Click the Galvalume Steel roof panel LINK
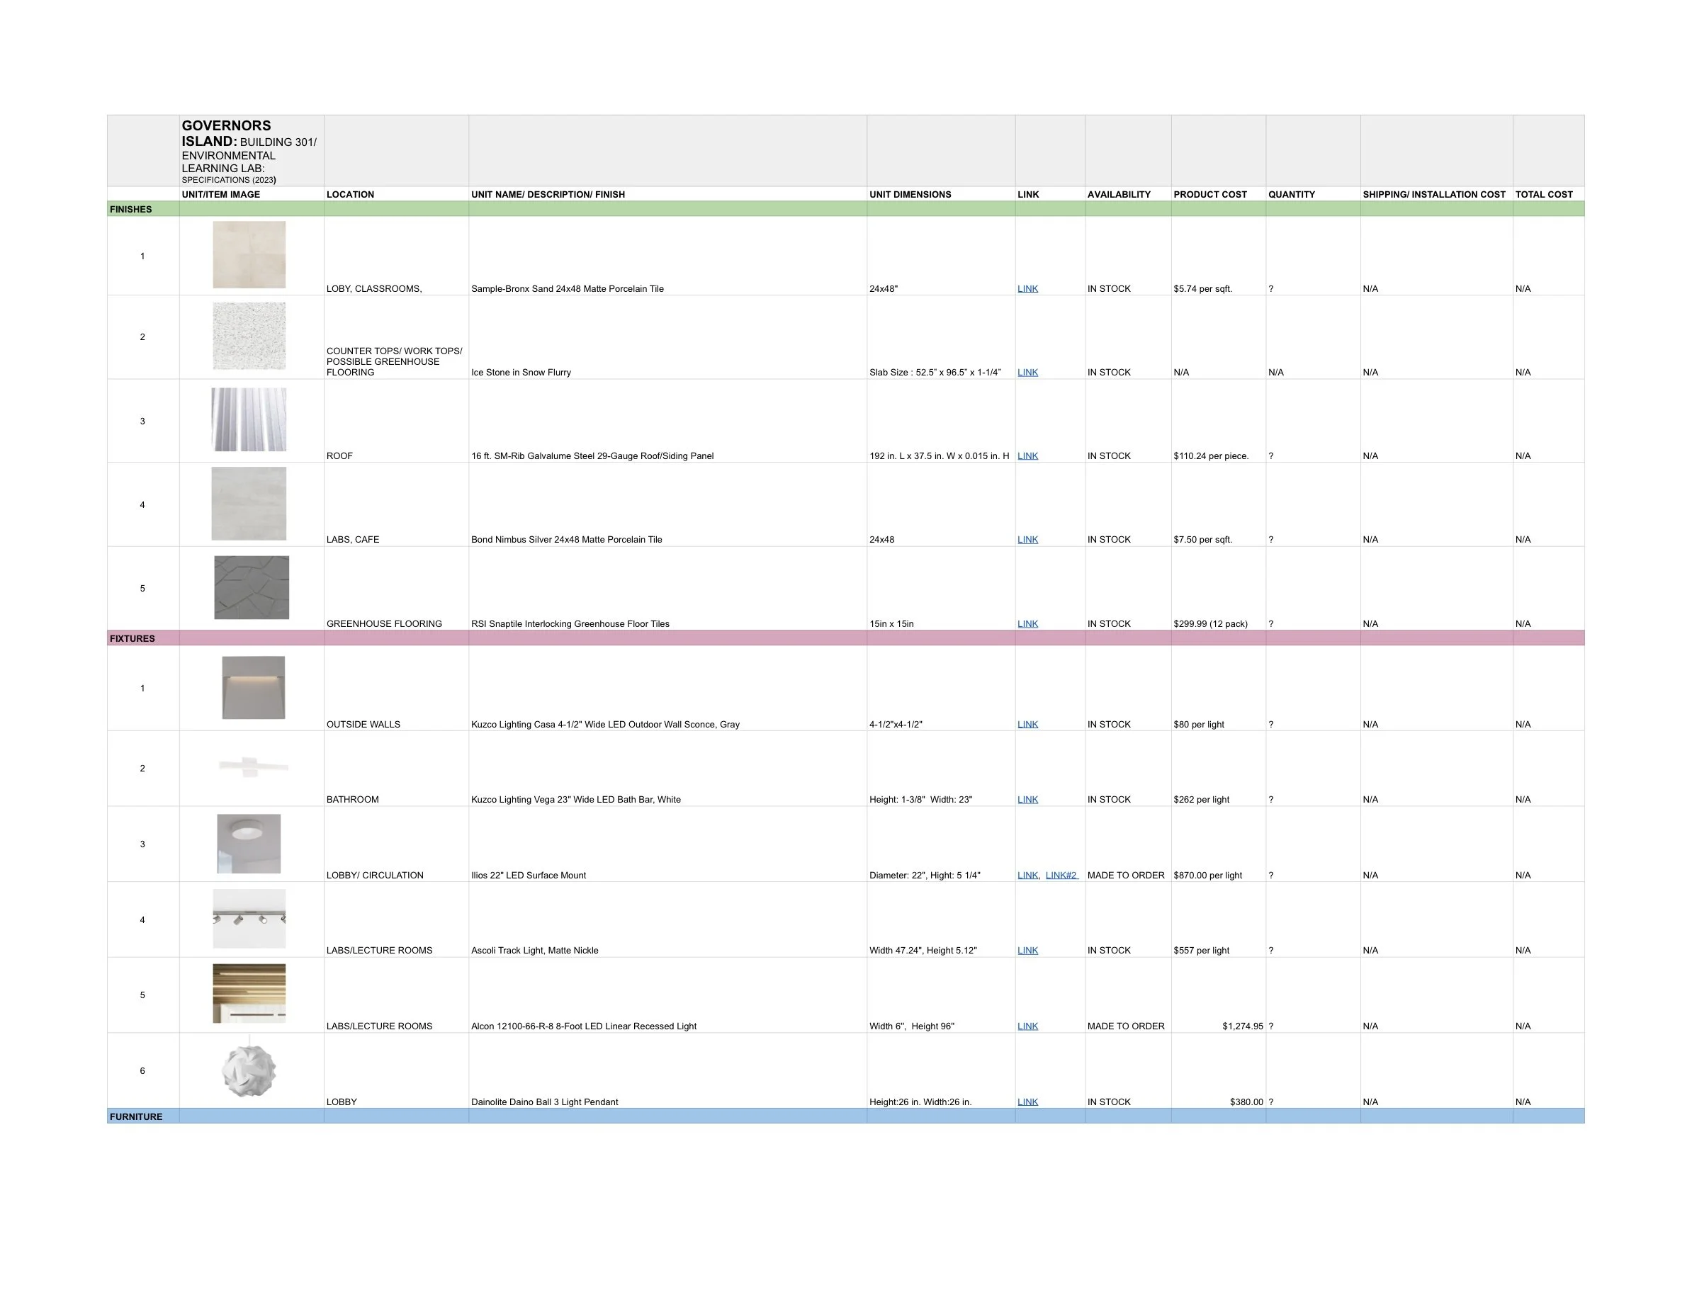The image size is (1692, 1307). point(1027,456)
